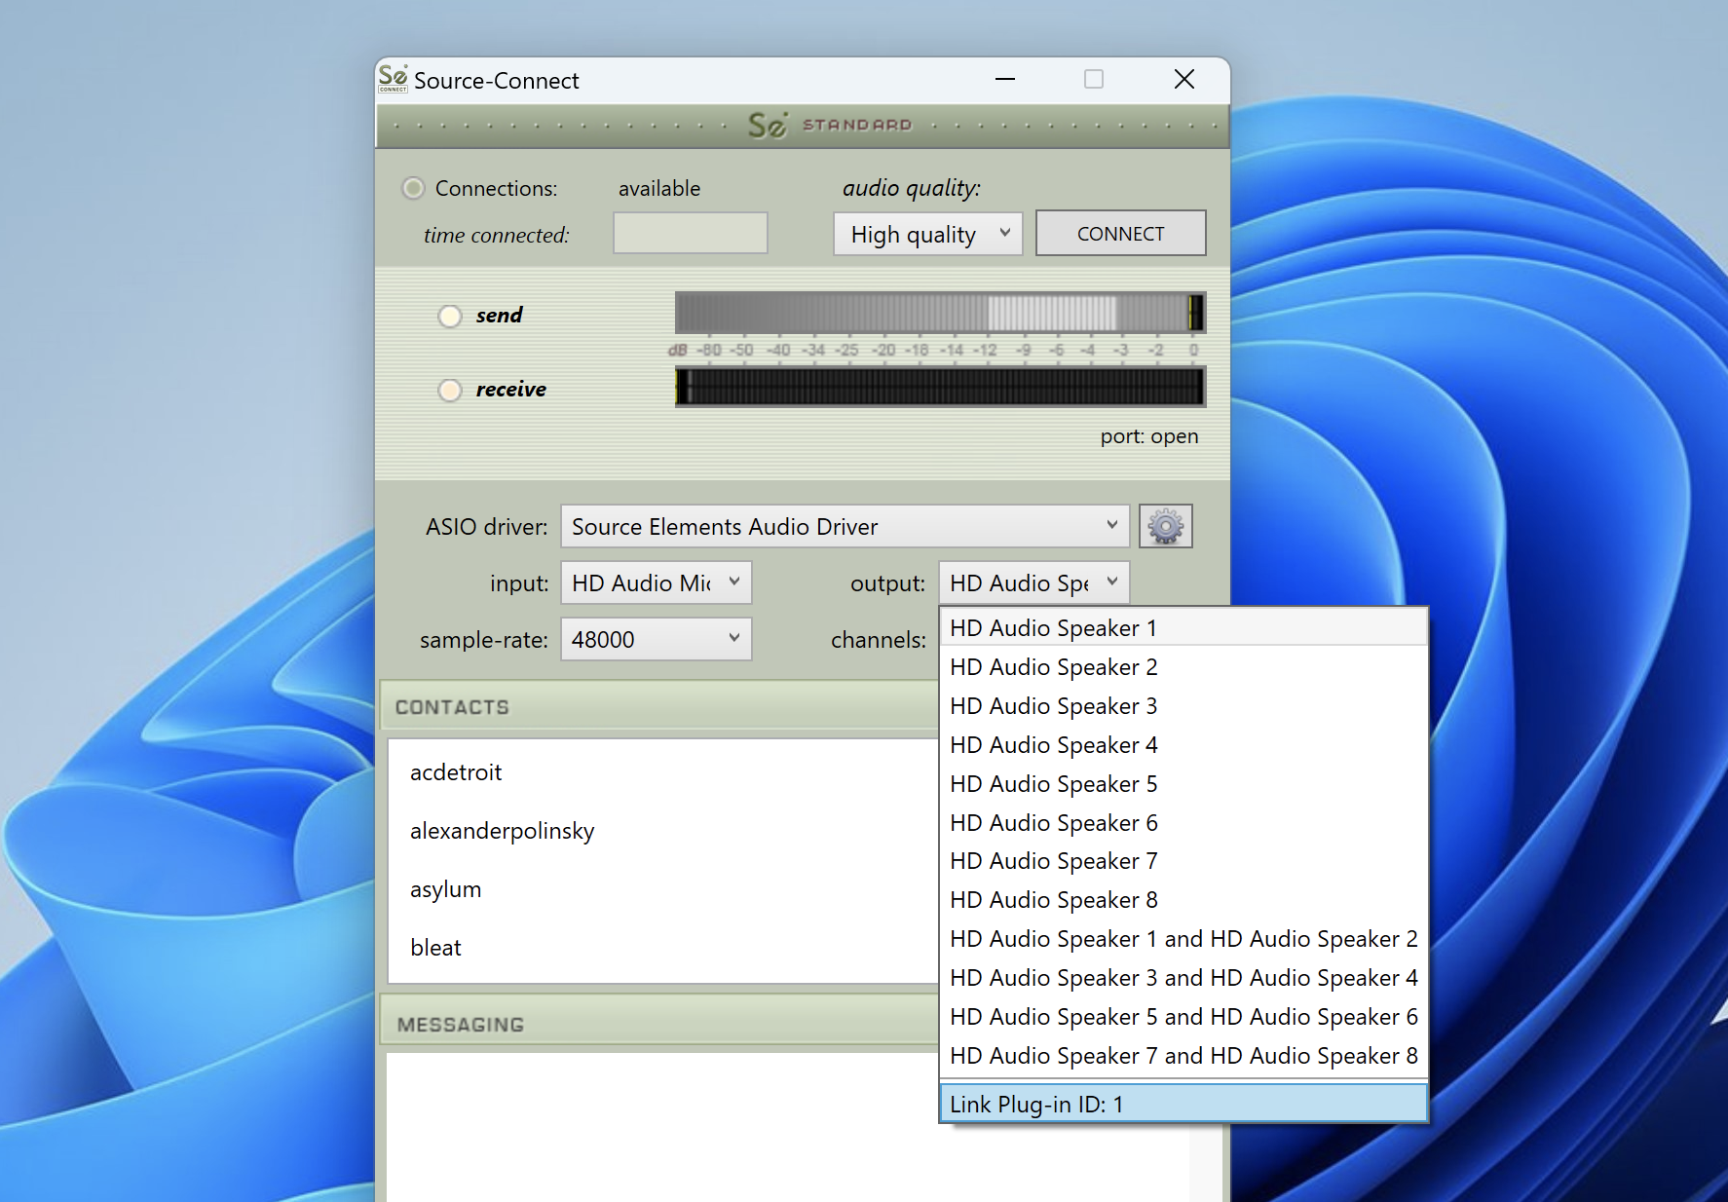
Task: Click the Standard logo in header banner
Action: point(829,125)
